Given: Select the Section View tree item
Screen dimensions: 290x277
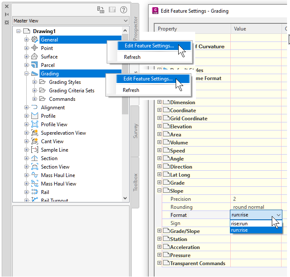Looking at the screenshot, I should coord(55,167).
